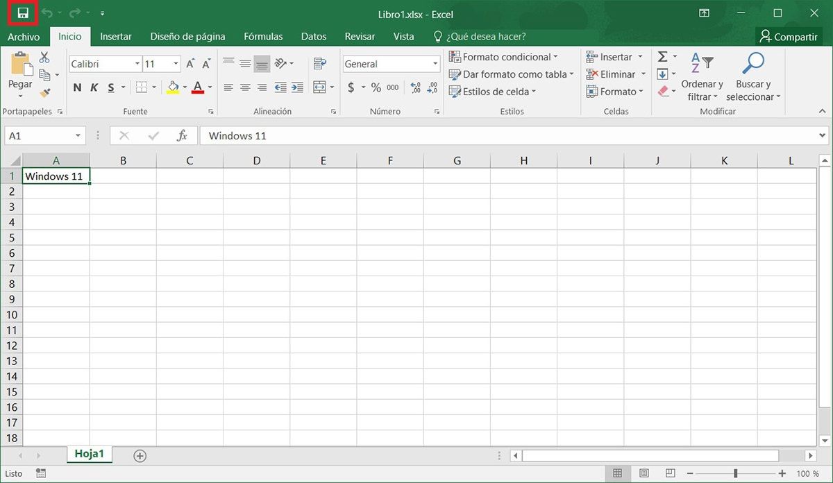Expand the General number format dropdown
Image resolution: width=833 pixels, height=483 pixels.
(x=435, y=63)
